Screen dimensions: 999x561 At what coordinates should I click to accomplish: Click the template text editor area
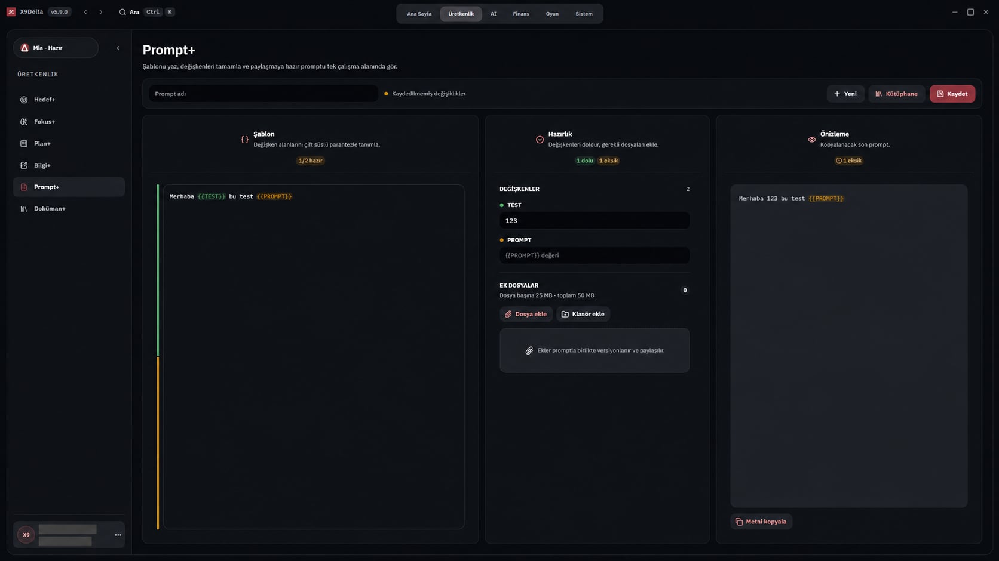point(314,356)
